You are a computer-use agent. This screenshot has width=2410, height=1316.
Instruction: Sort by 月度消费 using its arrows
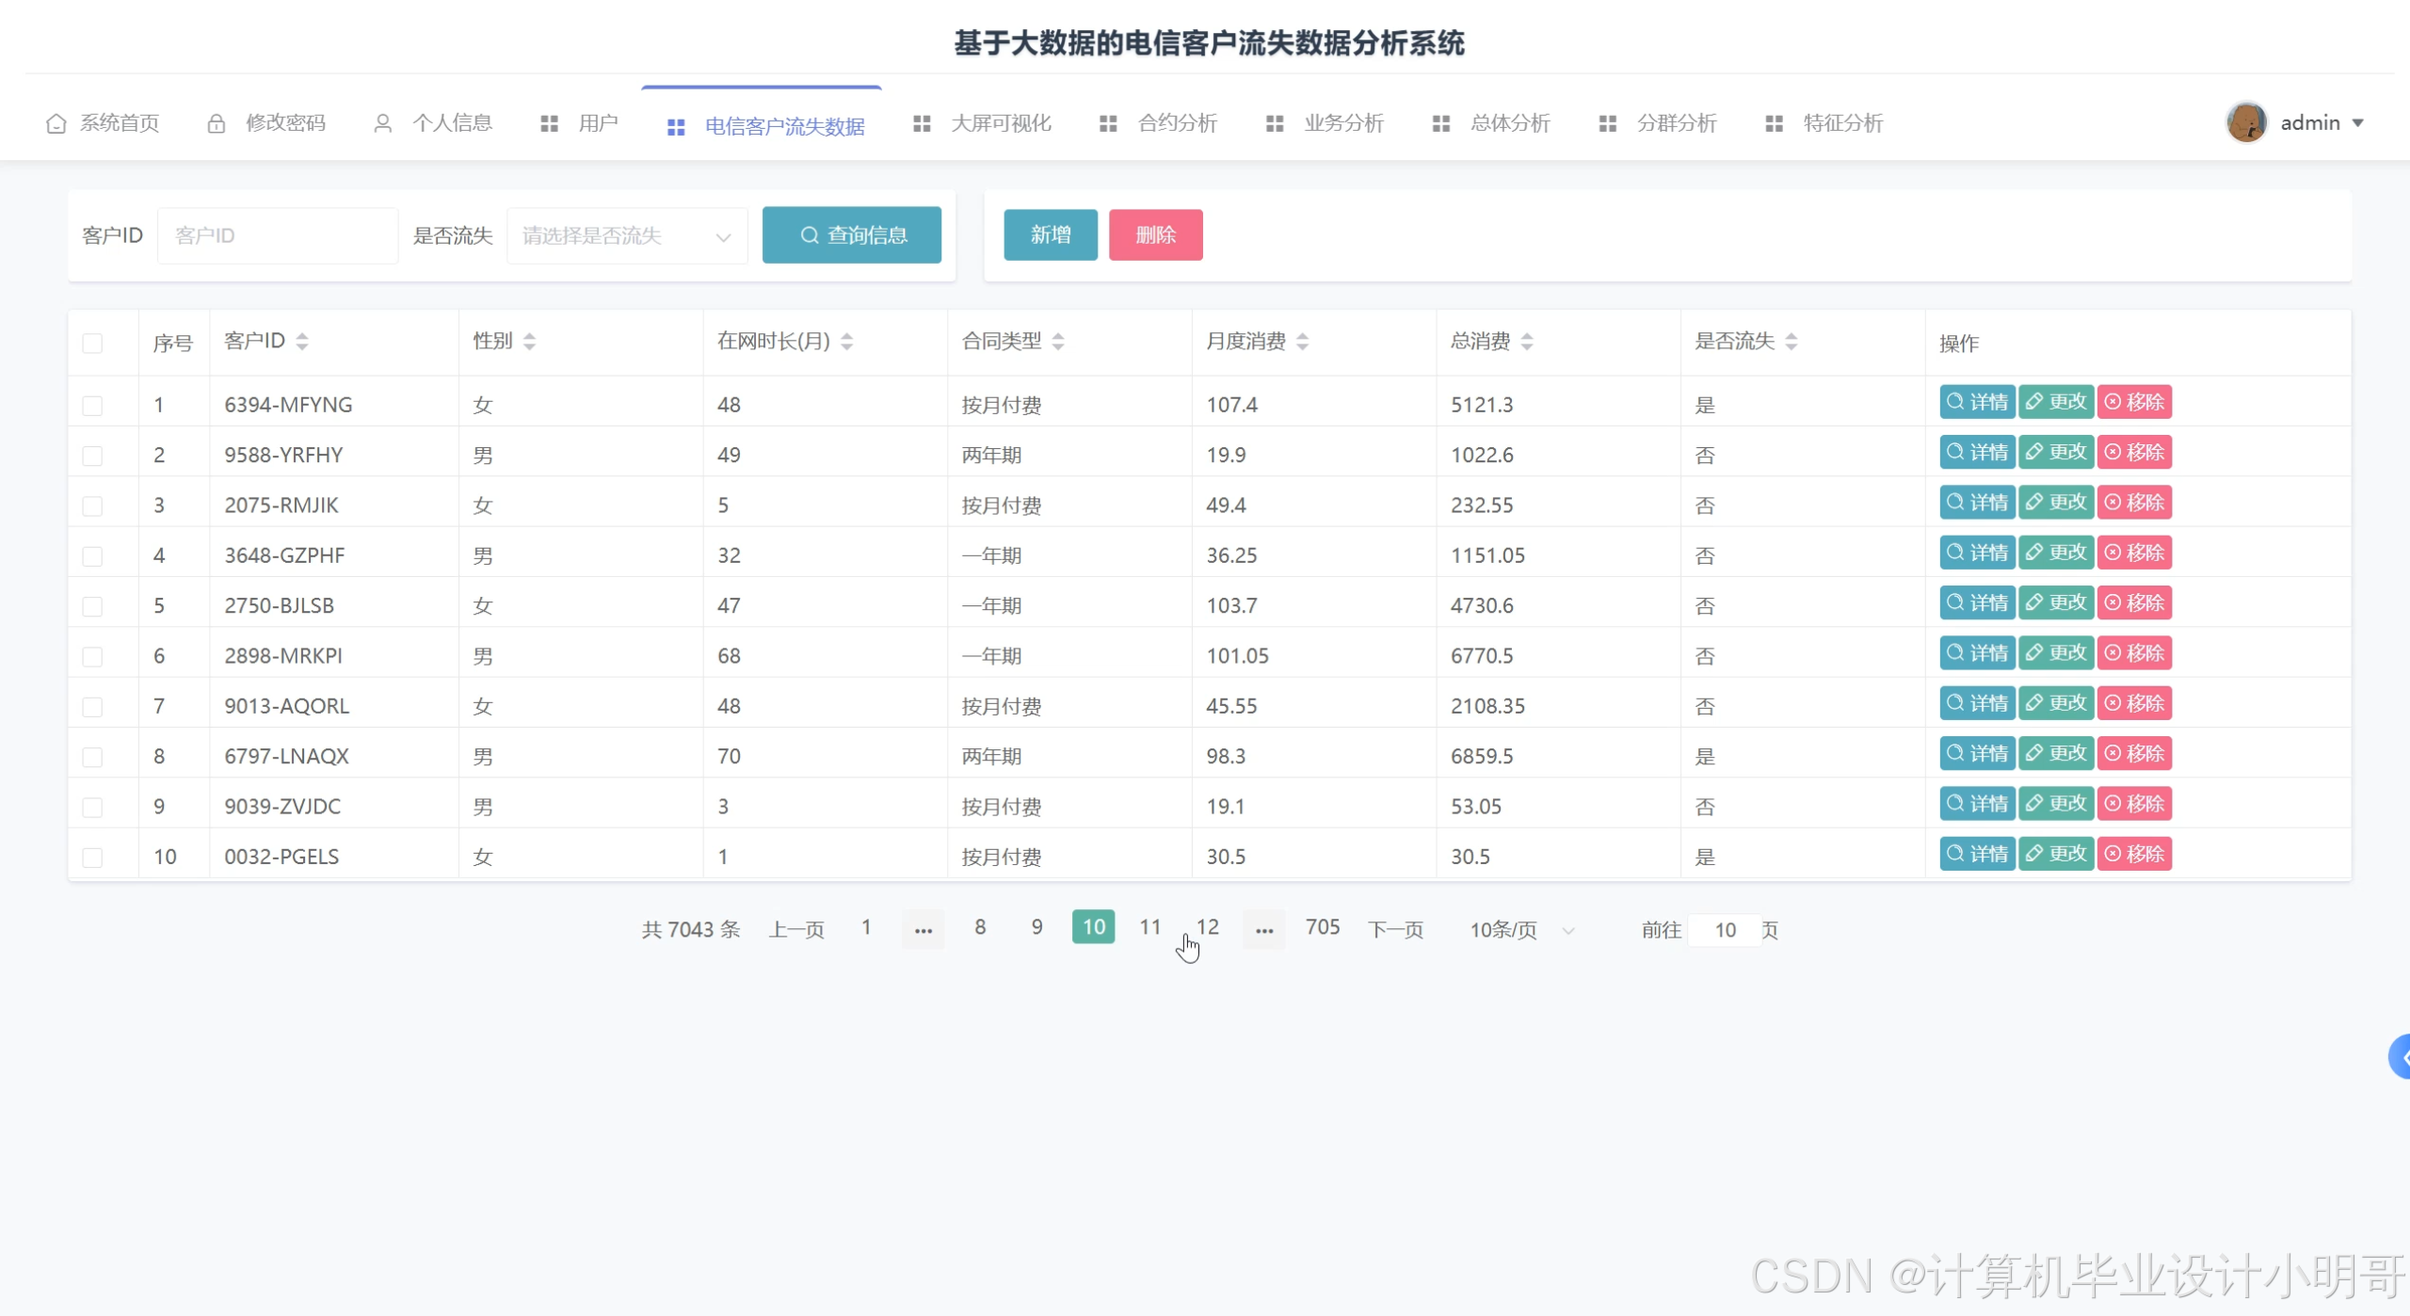(x=1303, y=342)
